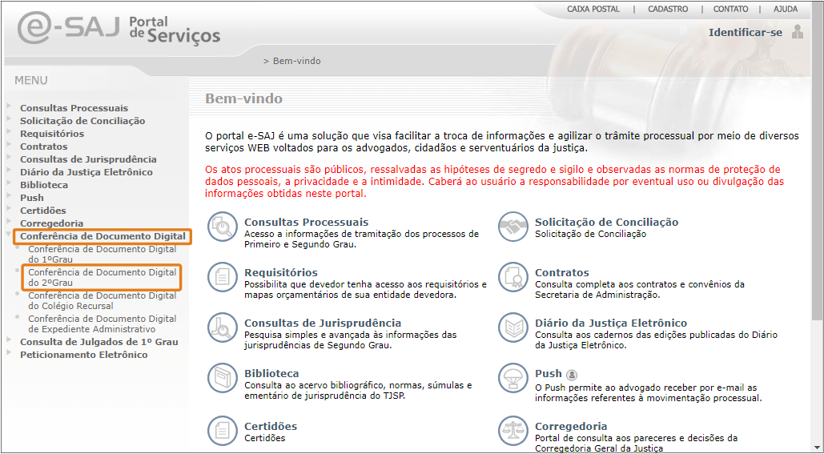Expand the Contratos menu arrow
824x454 pixels.
click(x=9, y=144)
